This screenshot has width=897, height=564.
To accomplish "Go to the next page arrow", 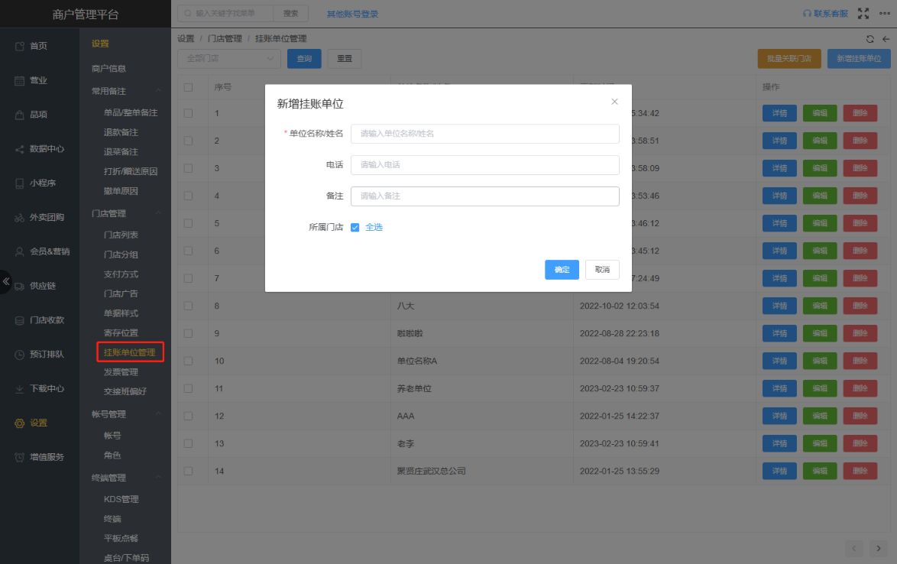I will [879, 548].
